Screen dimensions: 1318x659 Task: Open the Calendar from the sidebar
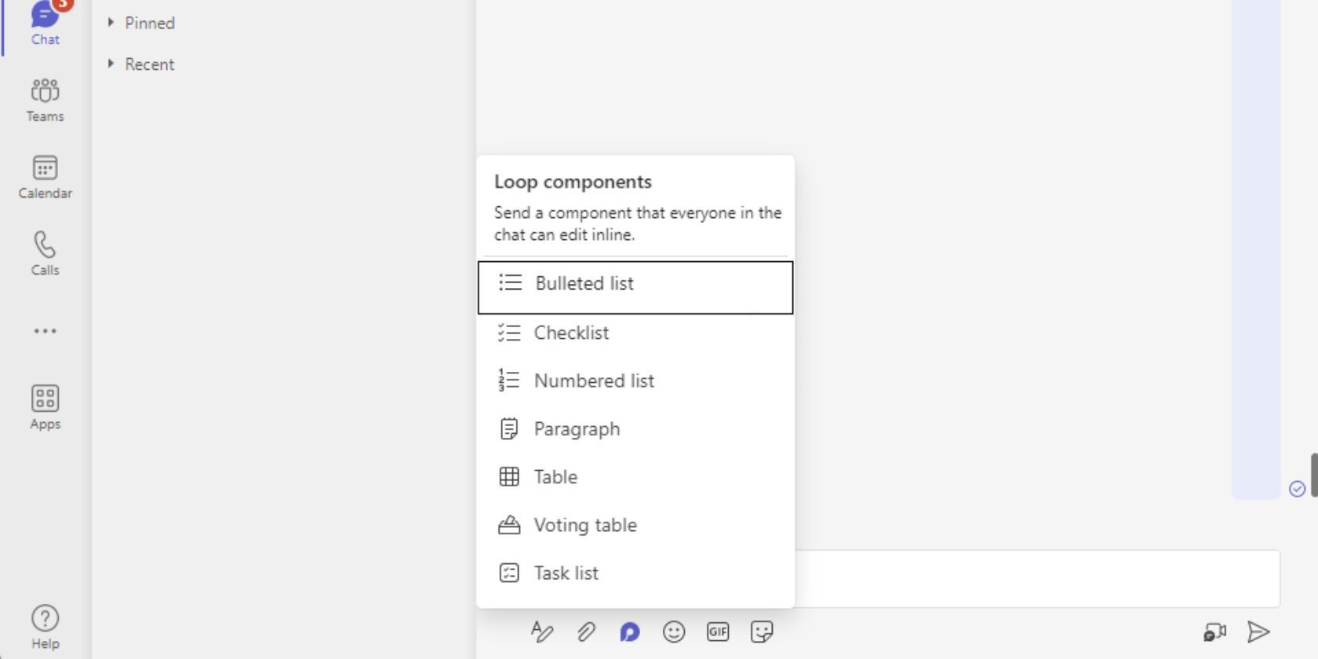(x=45, y=176)
